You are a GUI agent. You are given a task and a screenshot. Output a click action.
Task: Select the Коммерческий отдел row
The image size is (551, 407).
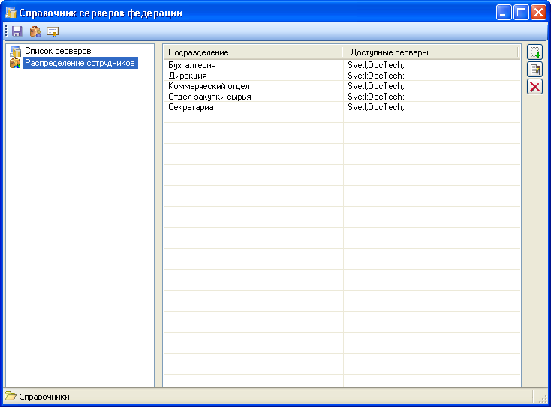pyautogui.click(x=342, y=86)
